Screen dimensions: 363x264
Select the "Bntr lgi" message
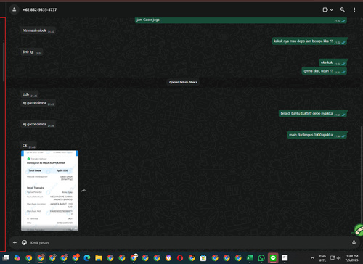coord(32,52)
